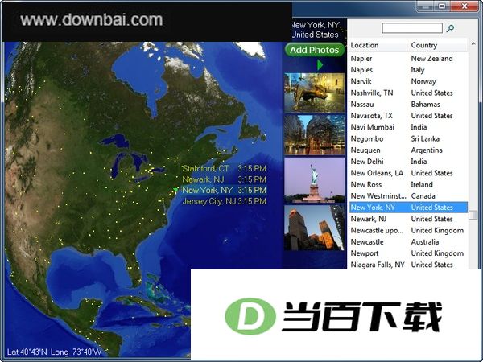Click the Jersey City, NJ label on the map
This screenshot has height=362, width=483.
[209, 201]
